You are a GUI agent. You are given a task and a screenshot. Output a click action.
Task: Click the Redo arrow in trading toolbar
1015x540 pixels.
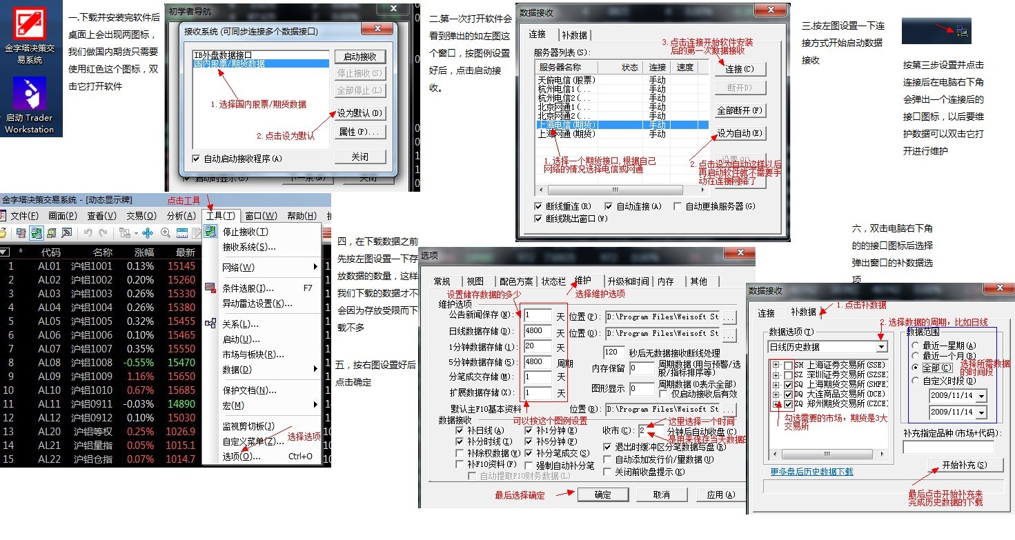tap(104, 232)
